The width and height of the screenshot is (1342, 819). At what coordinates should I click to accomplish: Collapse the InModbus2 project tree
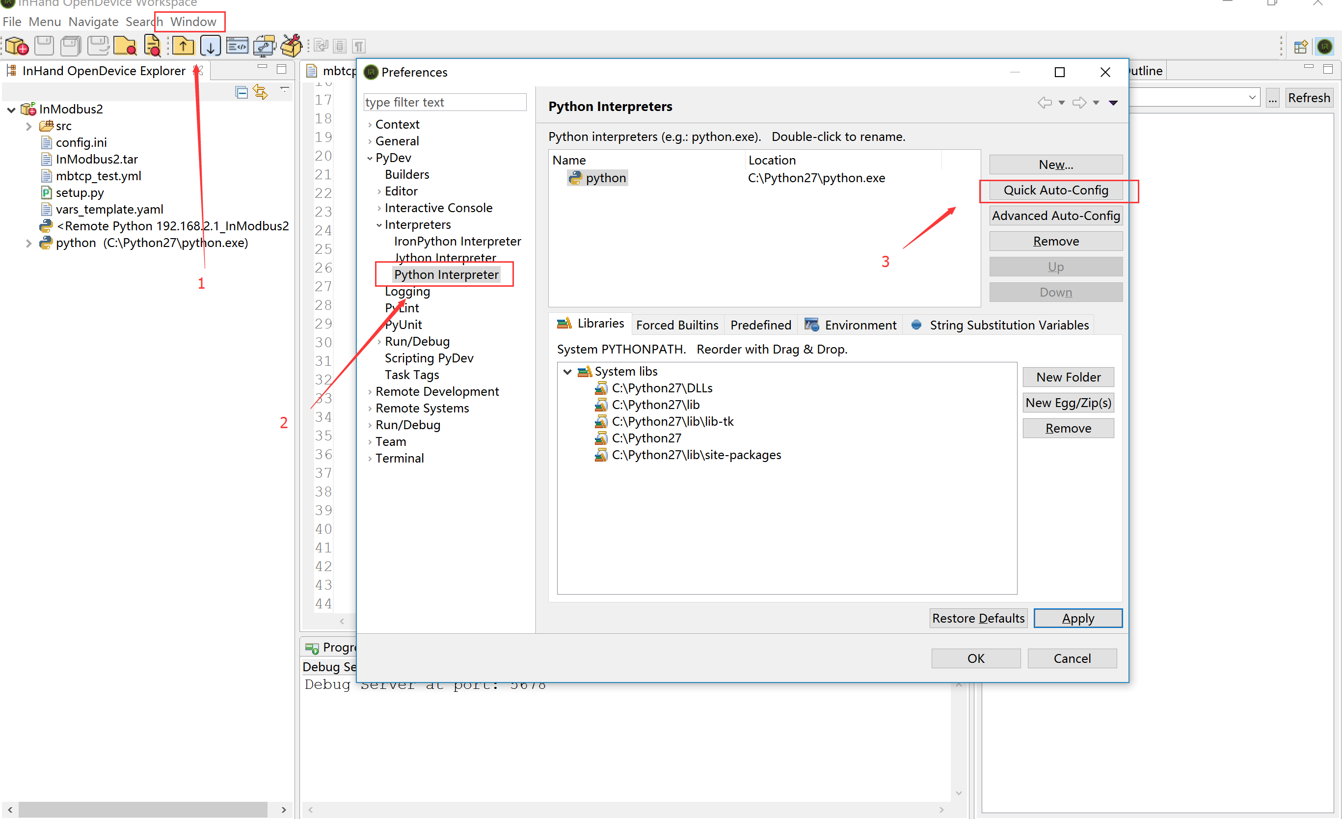tap(11, 109)
